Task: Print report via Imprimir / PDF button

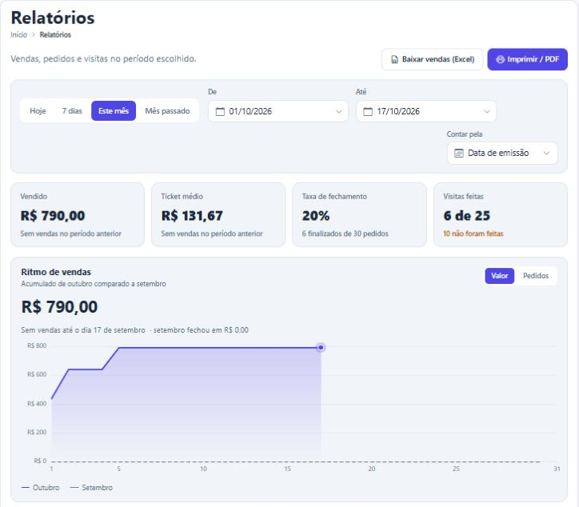Action: (527, 59)
